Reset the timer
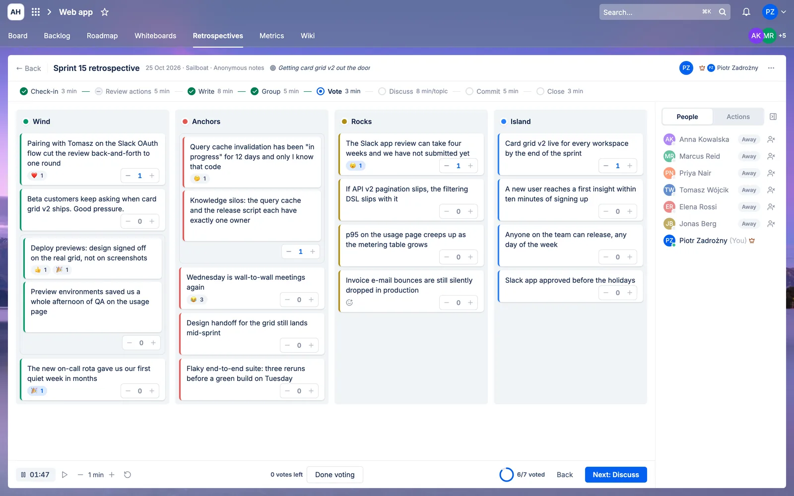The height and width of the screenshot is (496, 794). point(128,475)
